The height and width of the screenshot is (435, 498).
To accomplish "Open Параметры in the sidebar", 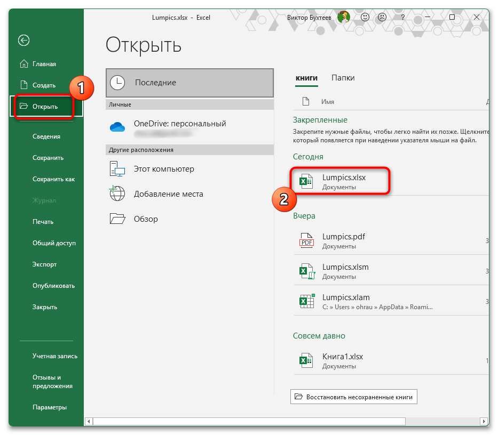I will click(x=50, y=407).
